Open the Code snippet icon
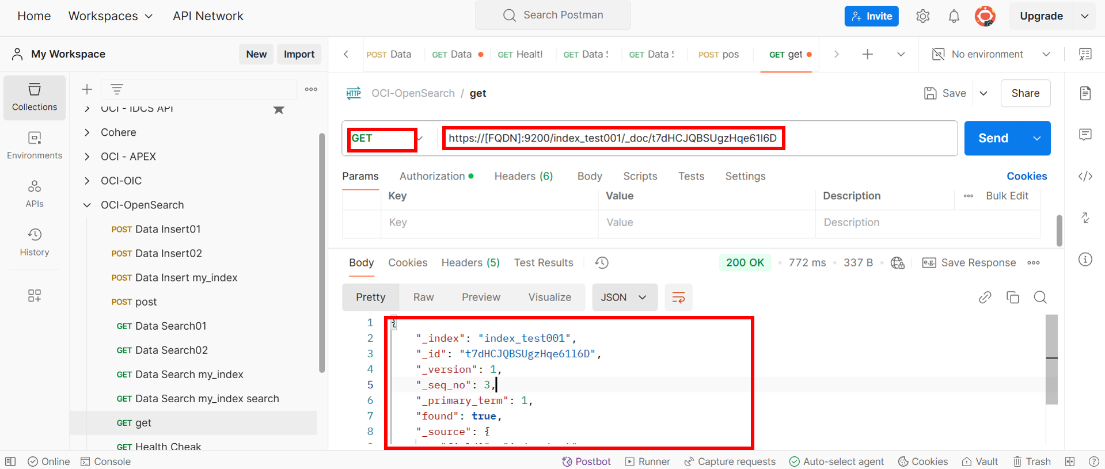Image resolution: width=1105 pixels, height=469 pixels. [1085, 176]
